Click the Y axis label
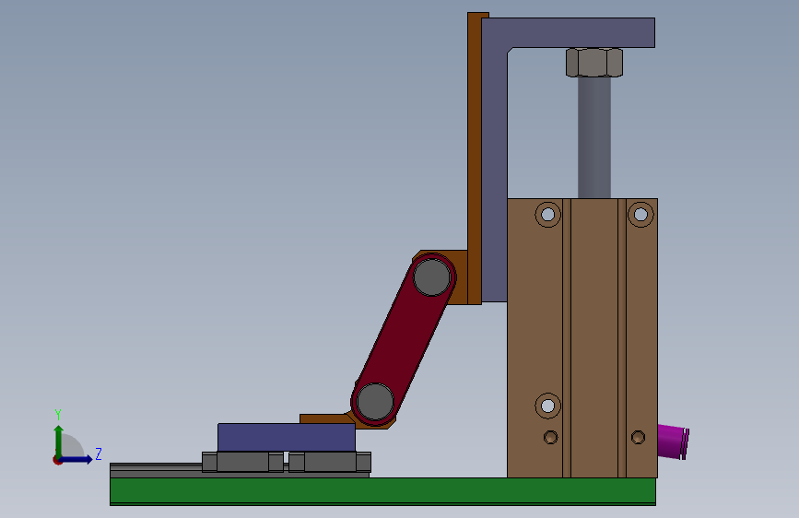The image size is (799, 518). 58,415
